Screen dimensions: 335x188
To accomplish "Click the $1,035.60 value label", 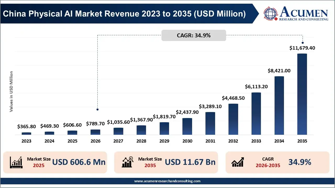I will (x=118, y=122).
